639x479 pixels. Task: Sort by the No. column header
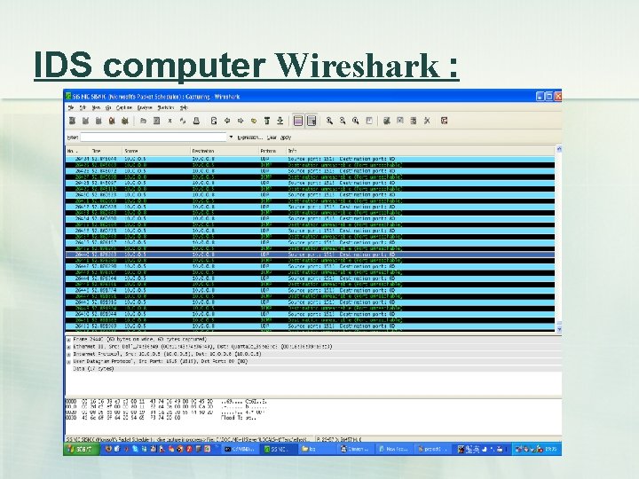pyautogui.click(x=78, y=151)
